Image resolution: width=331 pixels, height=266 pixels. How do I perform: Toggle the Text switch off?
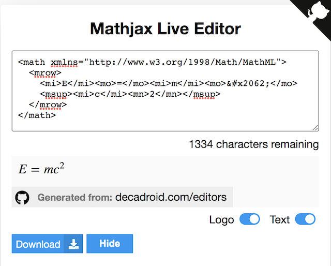(305, 219)
